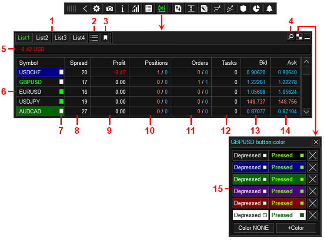
Task: Open the info 'i' icon in toolbar
Action: coord(123,8)
